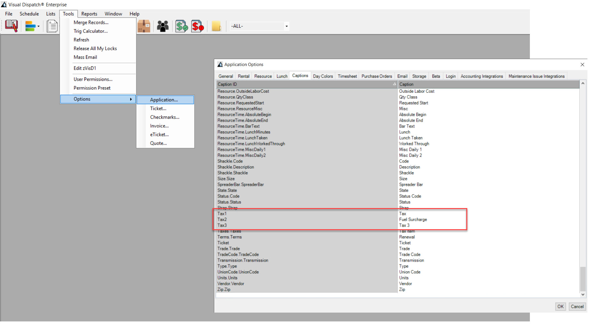Open the job book toolbar icon
The height and width of the screenshot is (329, 595).
(11, 26)
